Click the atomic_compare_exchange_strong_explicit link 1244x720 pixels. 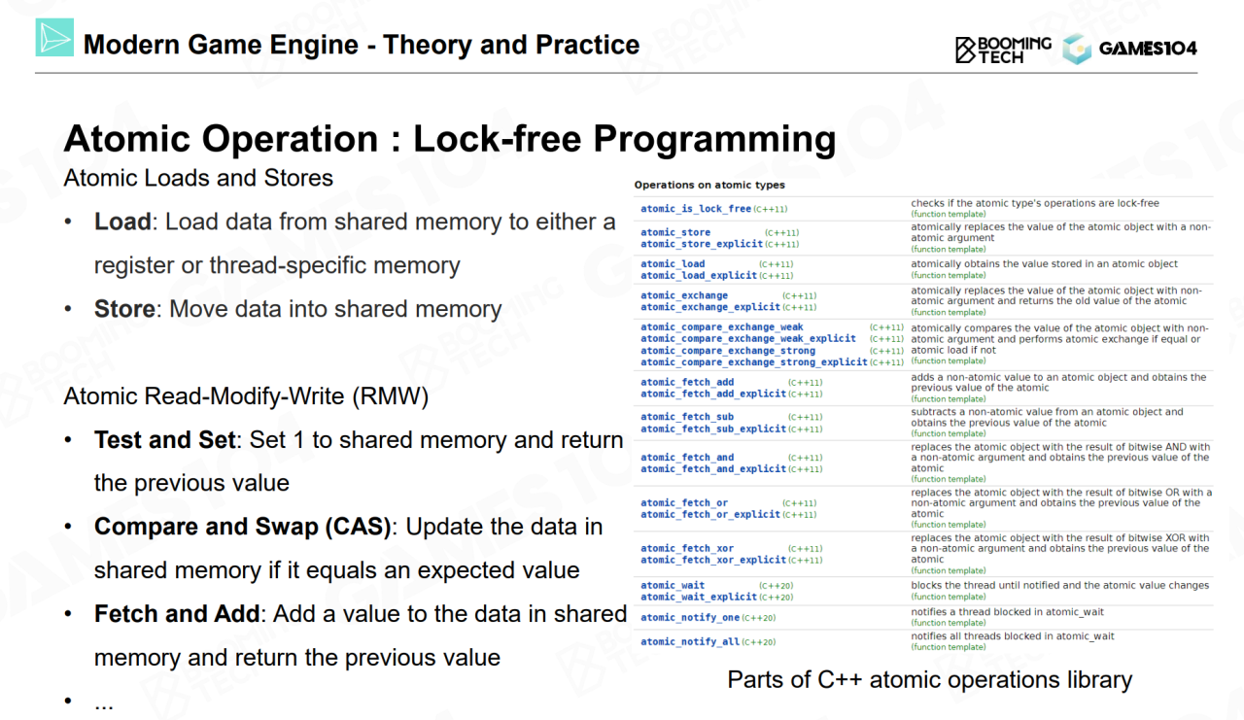(x=753, y=362)
